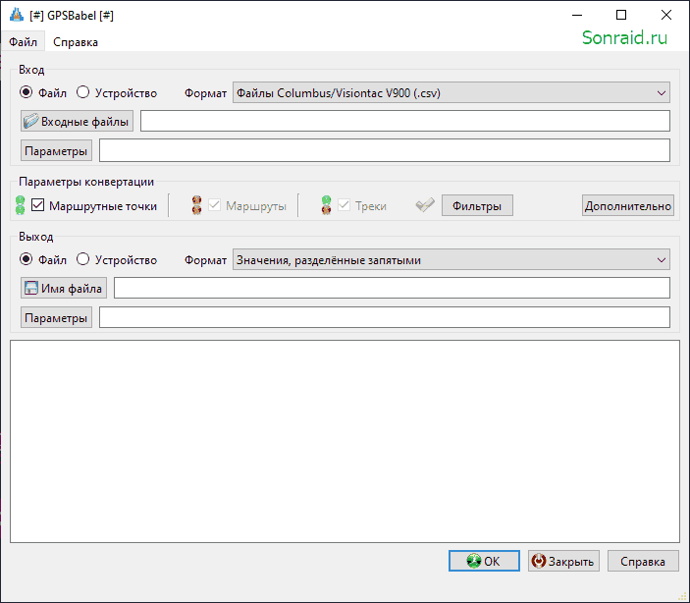Image resolution: width=690 pixels, height=603 pixels.
Task: Click the Дополнительно button
Action: (x=628, y=205)
